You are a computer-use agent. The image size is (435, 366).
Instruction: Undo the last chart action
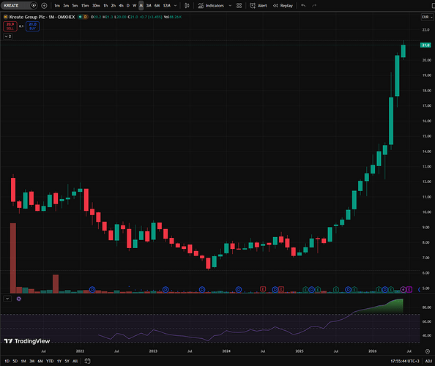(x=303, y=6)
